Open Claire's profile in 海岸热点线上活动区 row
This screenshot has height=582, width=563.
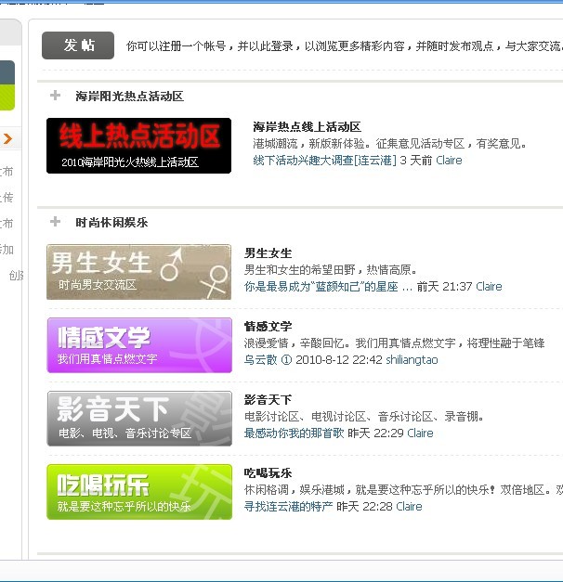coord(449,161)
